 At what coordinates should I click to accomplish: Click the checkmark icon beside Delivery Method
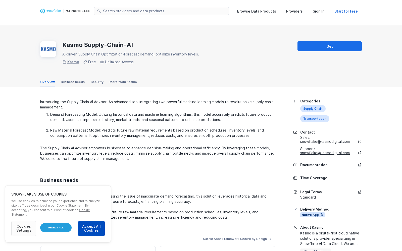(295, 209)
